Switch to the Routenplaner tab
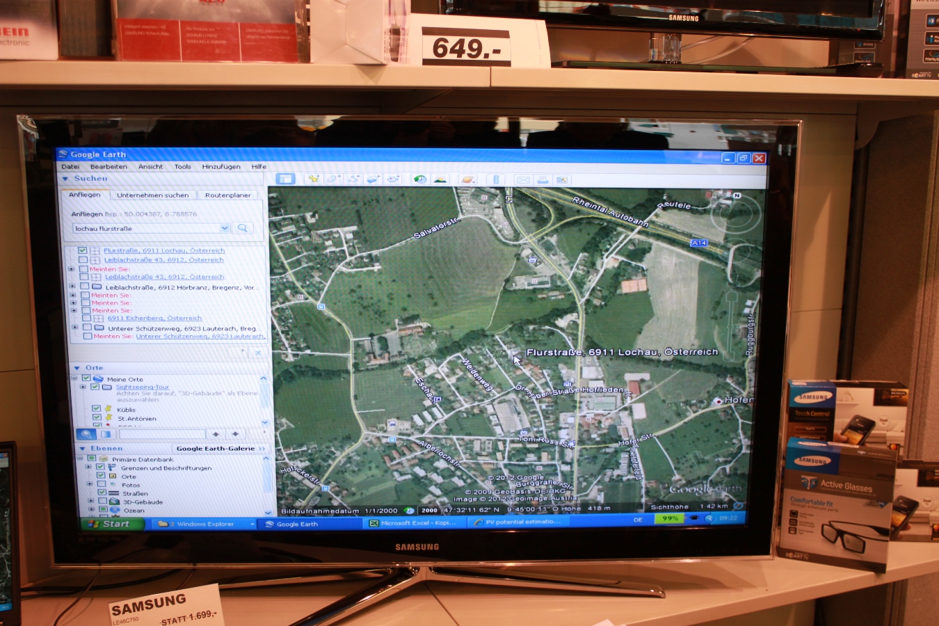The height and width of the screenshot is (626, 939). 227,195
